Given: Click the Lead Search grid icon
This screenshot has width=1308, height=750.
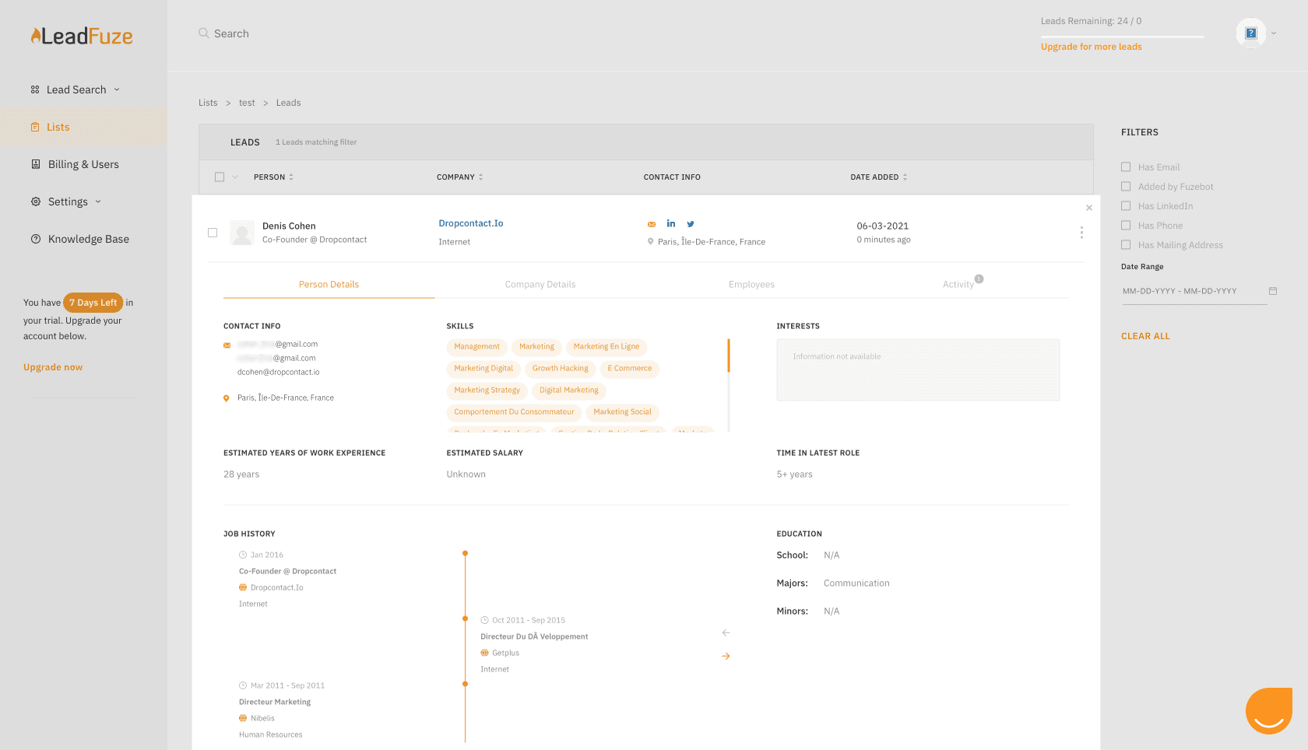Looking at the screenshot, I should (x=35, y=89).
